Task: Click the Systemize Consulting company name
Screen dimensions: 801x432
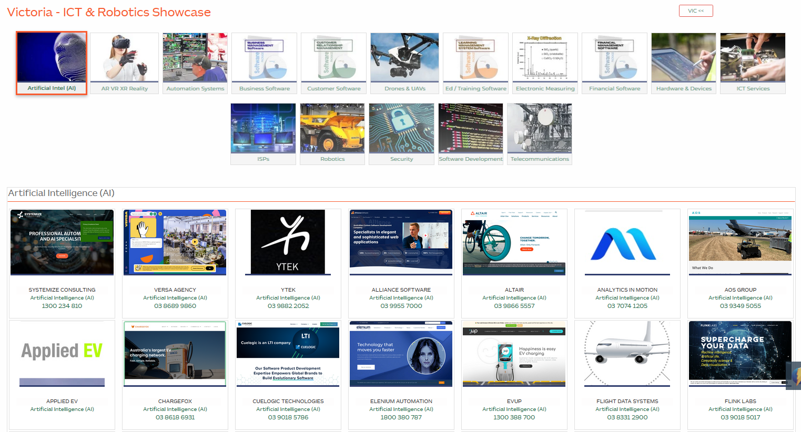Action: (x=62, y=290)
